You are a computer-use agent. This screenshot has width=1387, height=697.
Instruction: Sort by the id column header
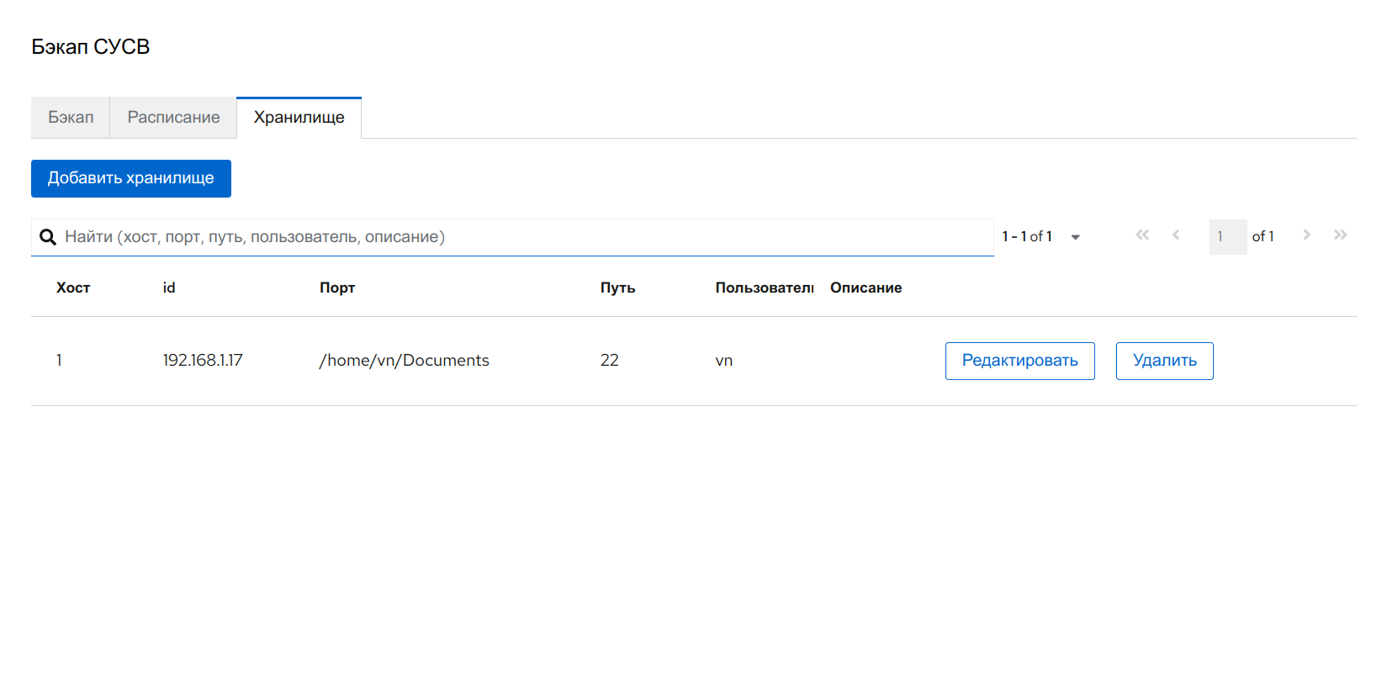click(169, 288)
